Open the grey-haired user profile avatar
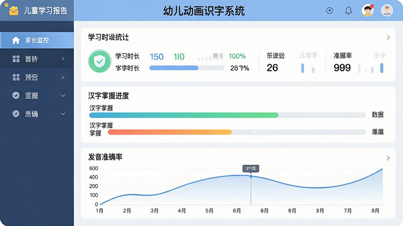403x226 pixels. click(387, 11)
